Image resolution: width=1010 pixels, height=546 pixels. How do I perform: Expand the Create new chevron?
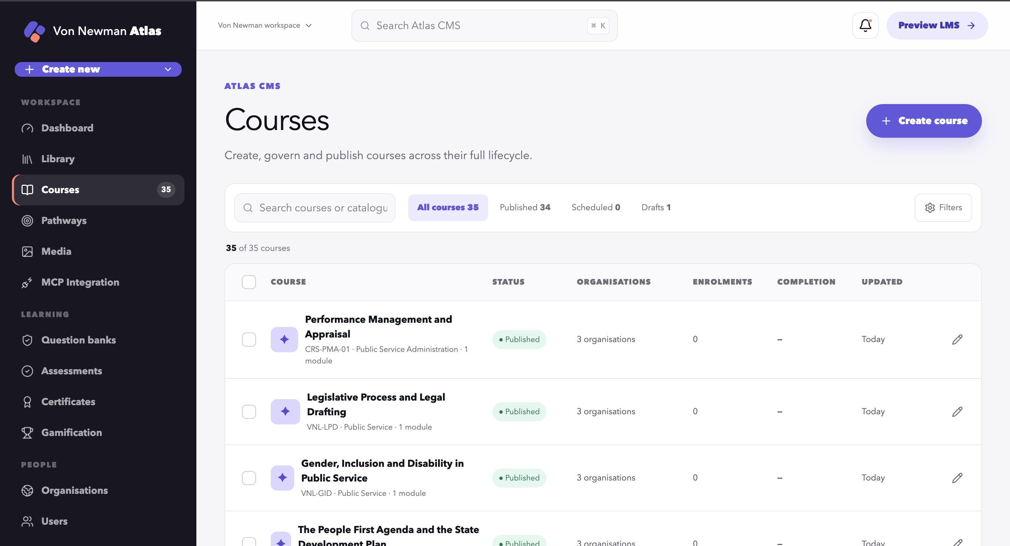point(168,70)
